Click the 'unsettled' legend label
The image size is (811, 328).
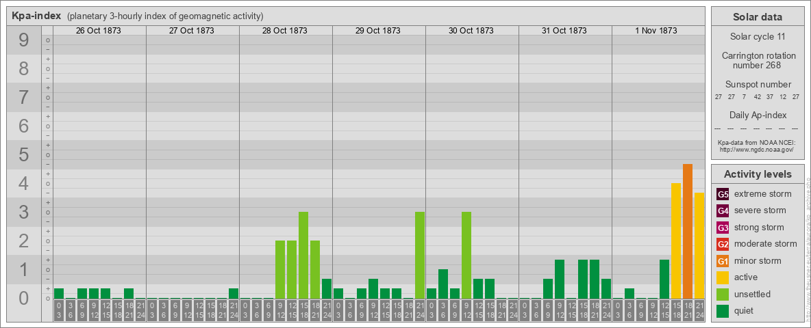tap(753, 294)
